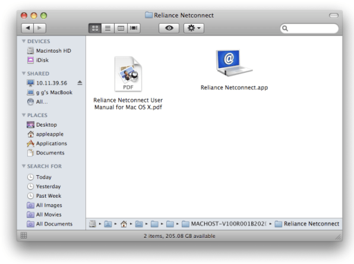Select the Reliance Netconnect.app laptop icon

coord(234,63)
